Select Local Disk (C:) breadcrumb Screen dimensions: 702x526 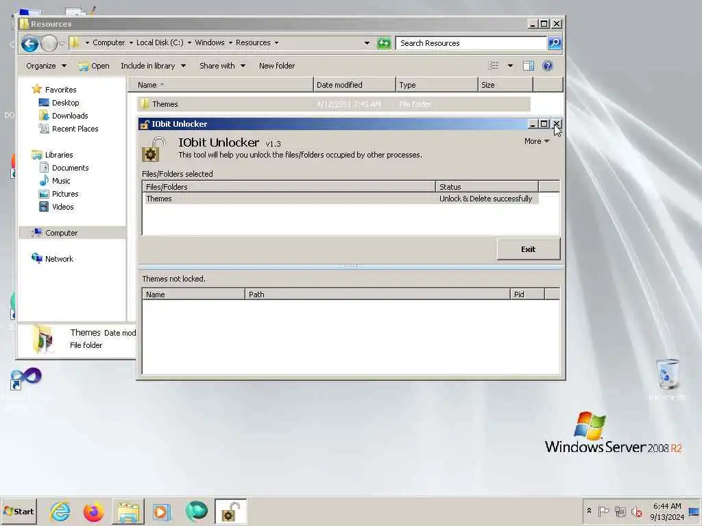coord(160,42)
